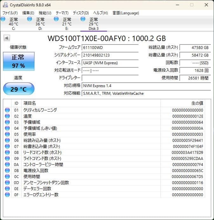Select the D: drive status orb

pyautogui.click(x=30, y=19)
